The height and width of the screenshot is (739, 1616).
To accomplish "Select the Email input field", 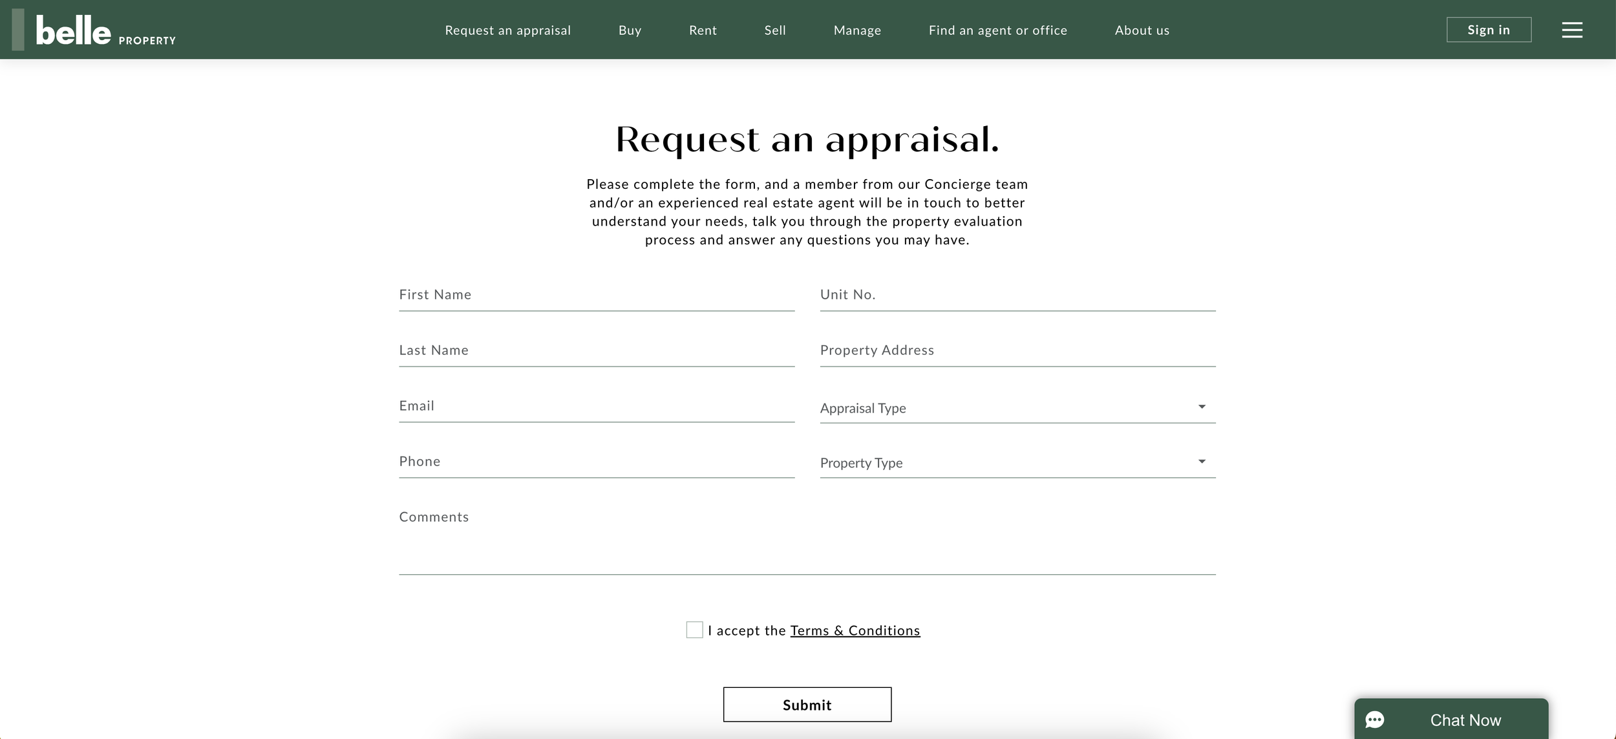I will [x=596, y=406].
